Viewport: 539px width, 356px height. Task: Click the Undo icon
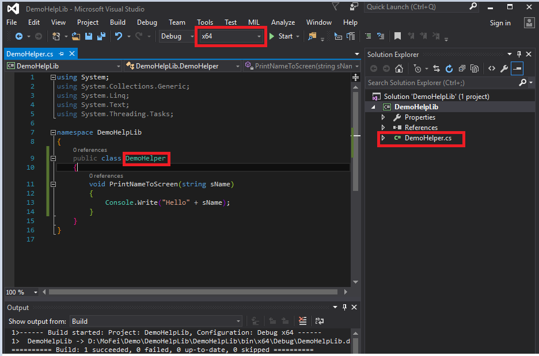point(118,36)
